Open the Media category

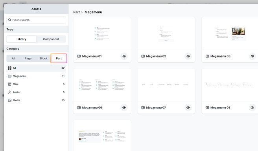point(36,100)
